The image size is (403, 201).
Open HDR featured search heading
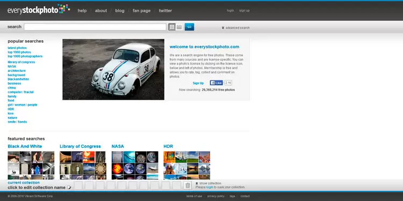coord(168,146)
